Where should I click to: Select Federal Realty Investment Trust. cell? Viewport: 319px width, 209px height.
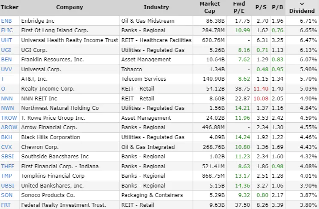[x=69, y=205]
